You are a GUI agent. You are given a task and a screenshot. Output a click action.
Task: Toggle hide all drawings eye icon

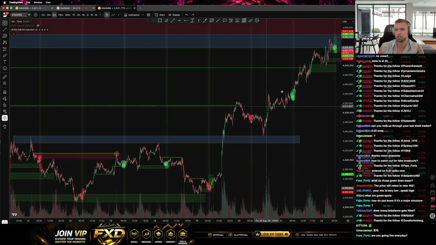coord(5,111)
